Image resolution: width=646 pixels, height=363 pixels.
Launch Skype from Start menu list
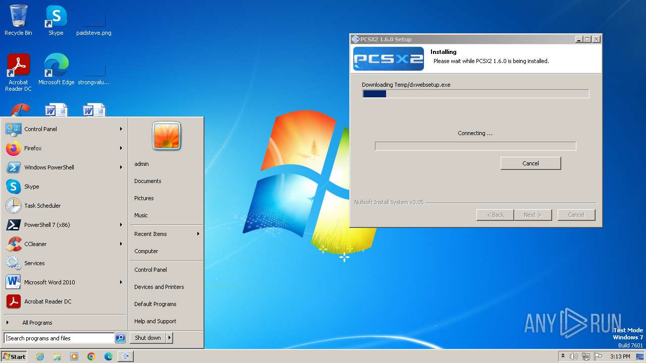[x=64, y=187]
